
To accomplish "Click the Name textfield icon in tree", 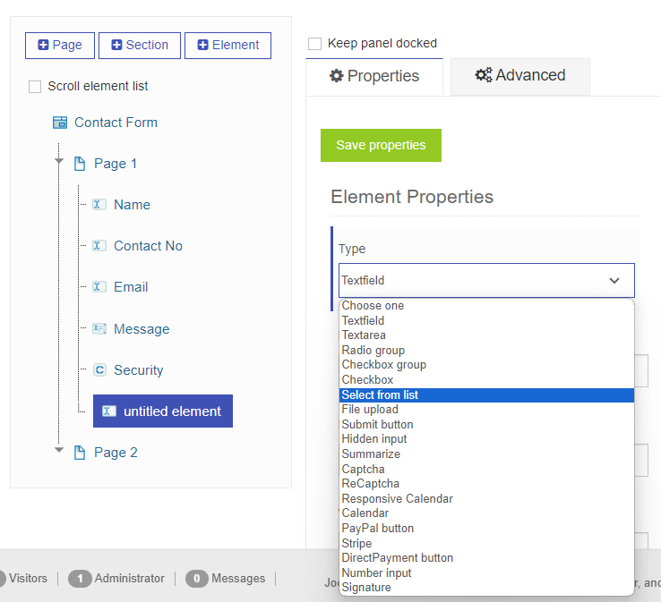I will click(99, 205).
